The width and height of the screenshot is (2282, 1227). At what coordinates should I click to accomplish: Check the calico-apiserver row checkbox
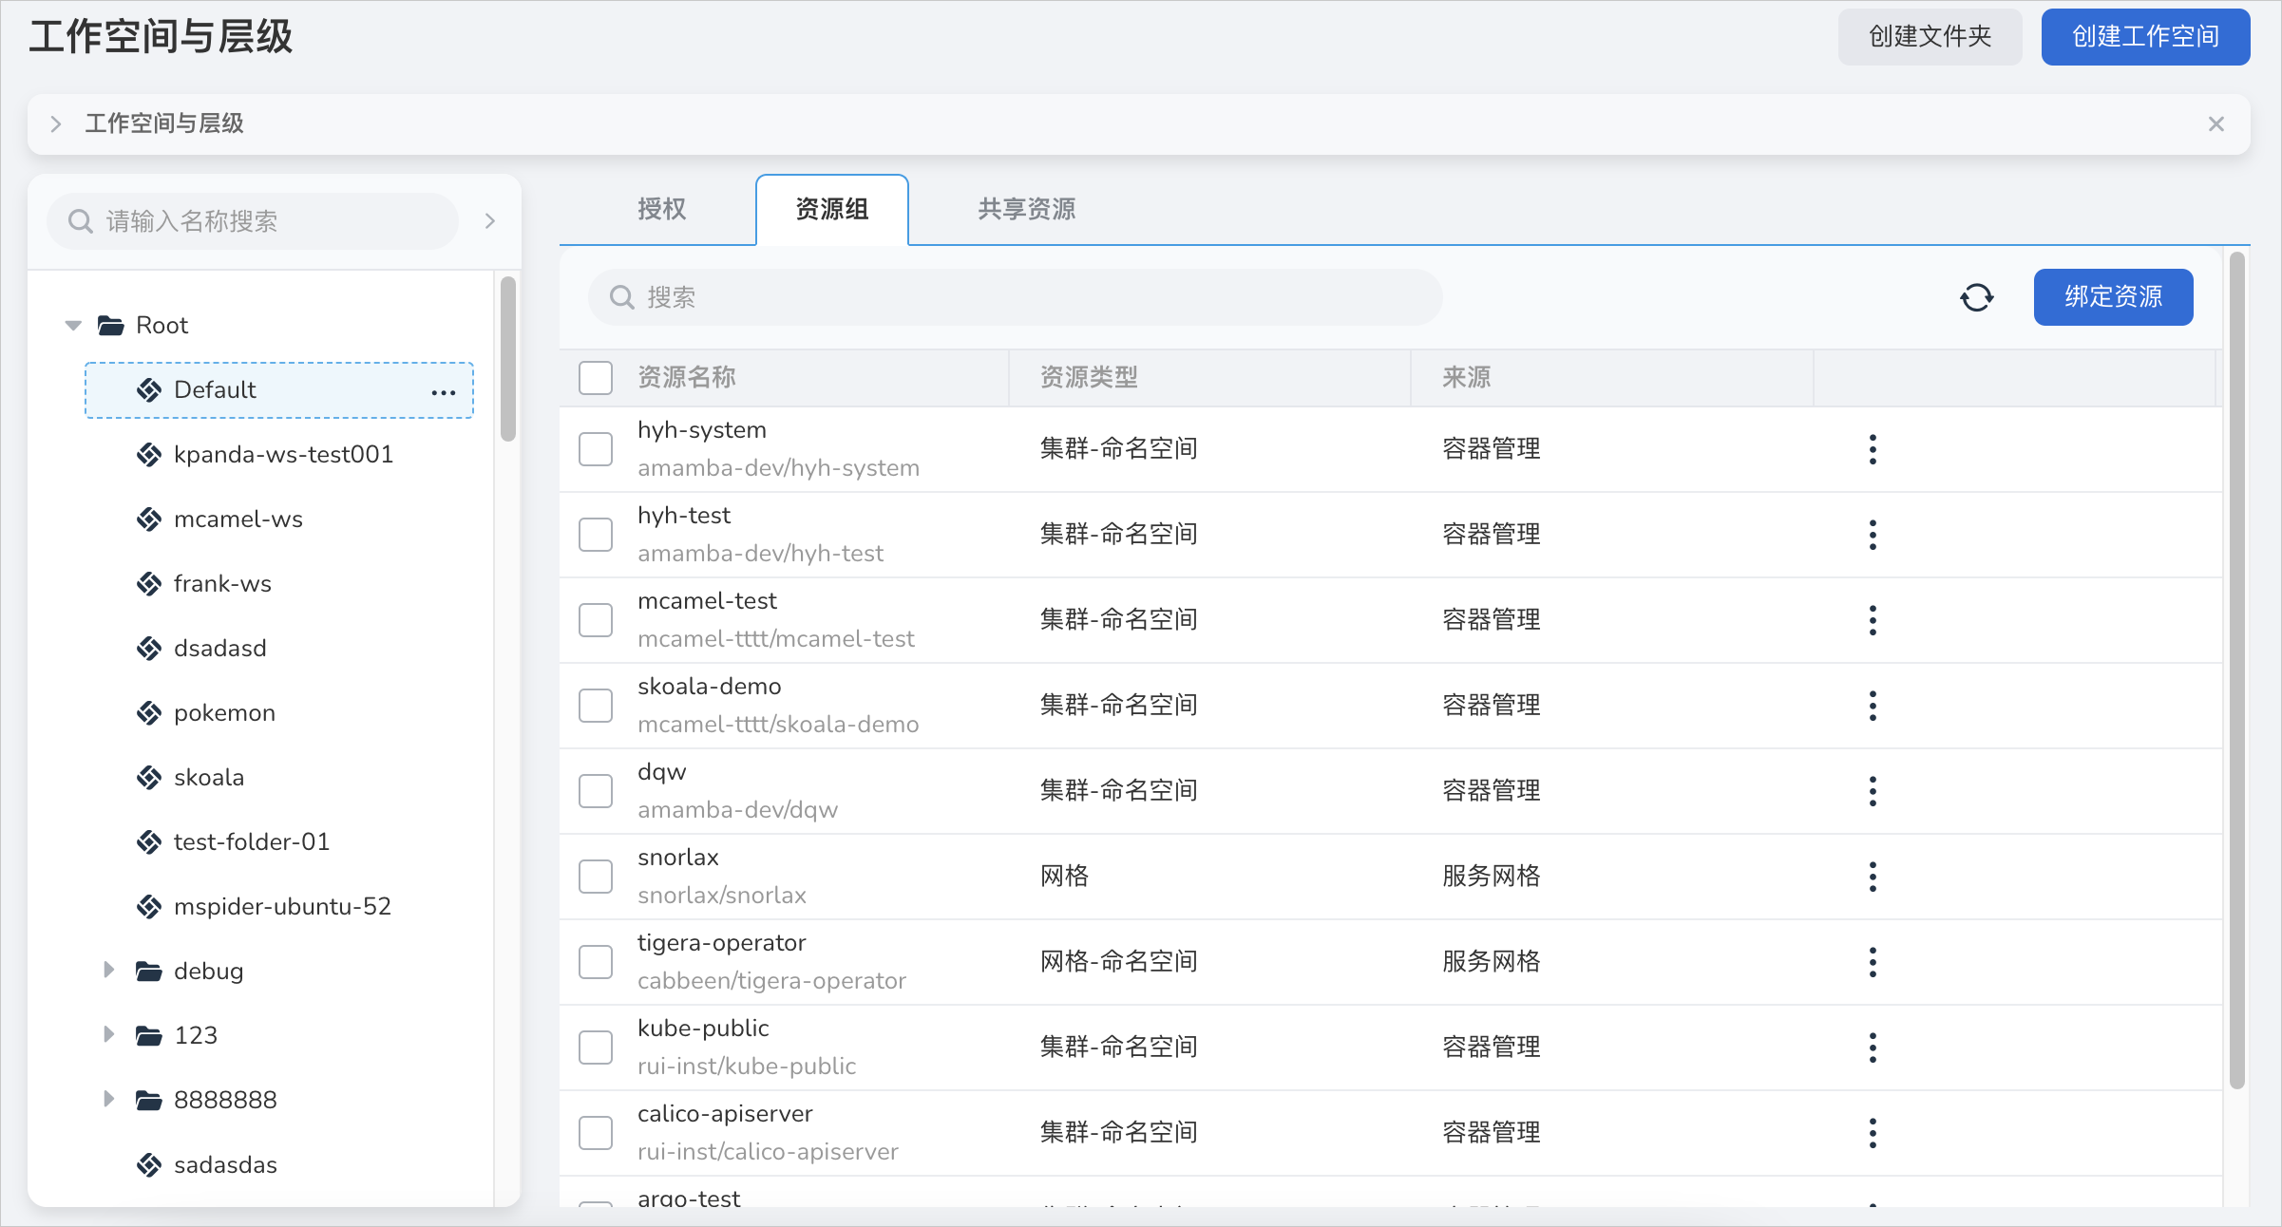click(596, 1133)
